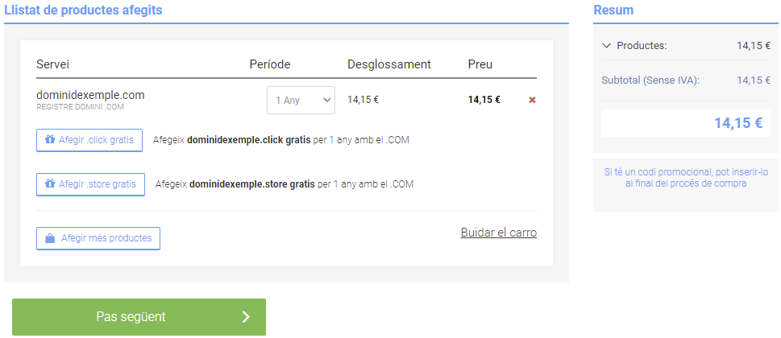The height and width of the screenshot is (338, 781).
Task: Click the dropdown arrow of the period selector
Action: click(x=326, y=101)
